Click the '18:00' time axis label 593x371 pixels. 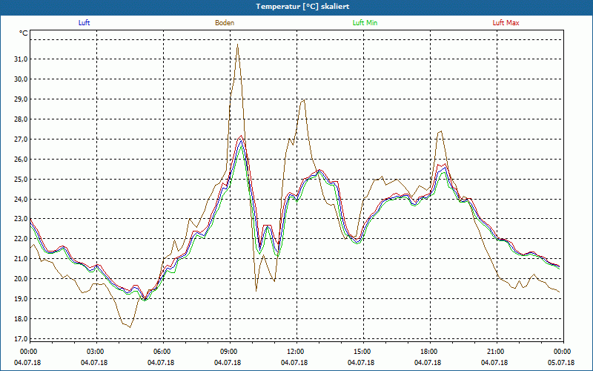tap(430, 352)
